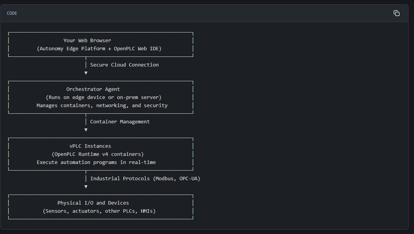Click the 'Physical I/O and Devices' heading
This screenshot has height=234, width=414.
coord(93,203)
